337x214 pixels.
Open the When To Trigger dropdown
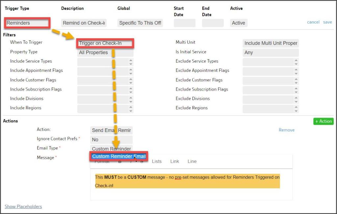tap(105, 43)
